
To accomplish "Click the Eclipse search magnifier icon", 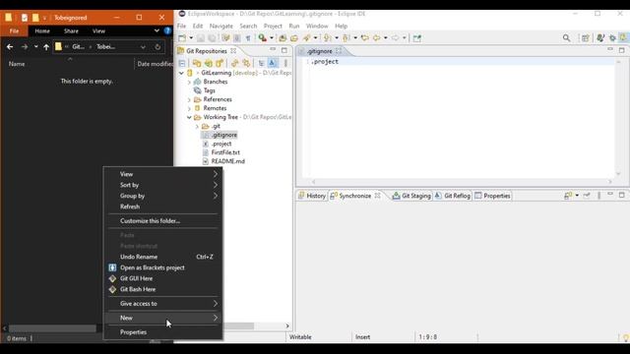I will tap(567, 38).
